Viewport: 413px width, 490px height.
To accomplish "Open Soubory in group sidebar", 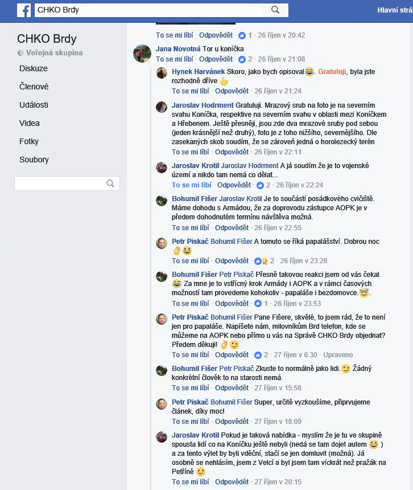I will pos(34,160).
